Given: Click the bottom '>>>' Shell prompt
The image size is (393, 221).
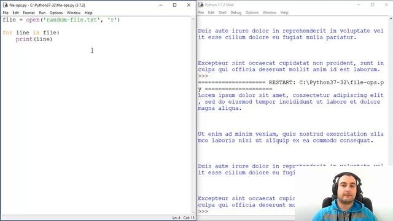Looking at the screenshot, I should pos(203,211).
